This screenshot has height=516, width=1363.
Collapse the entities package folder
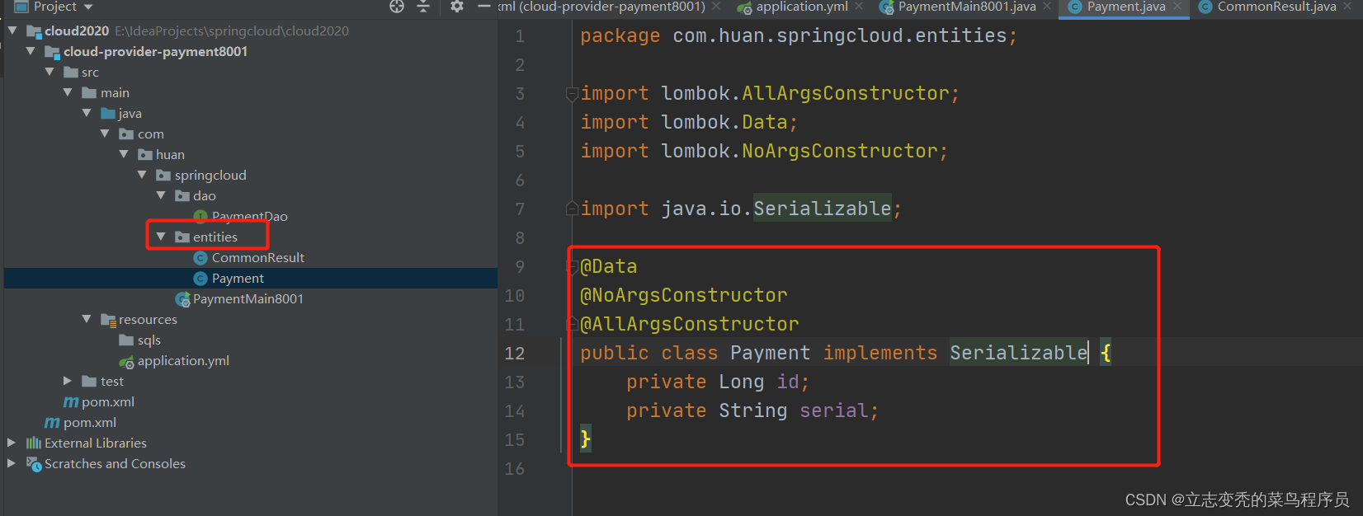(161, 237)
